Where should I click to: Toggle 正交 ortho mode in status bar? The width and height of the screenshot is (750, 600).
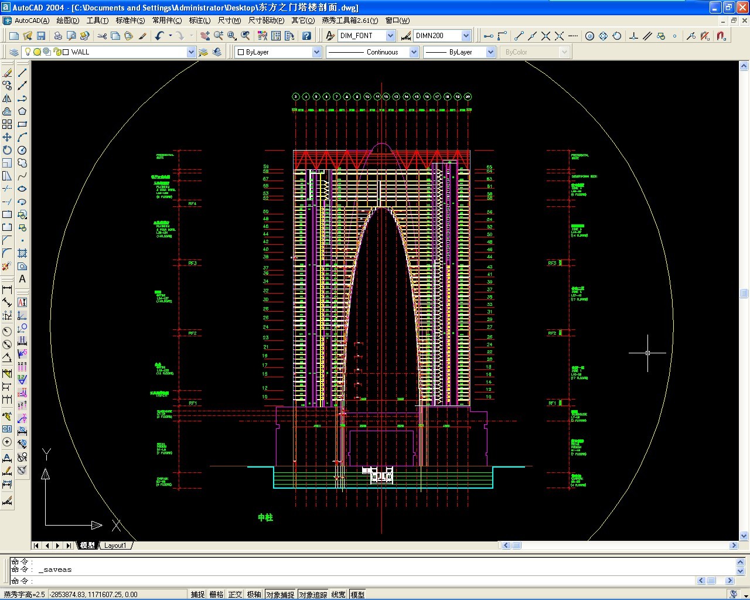(x=236, y=594)
